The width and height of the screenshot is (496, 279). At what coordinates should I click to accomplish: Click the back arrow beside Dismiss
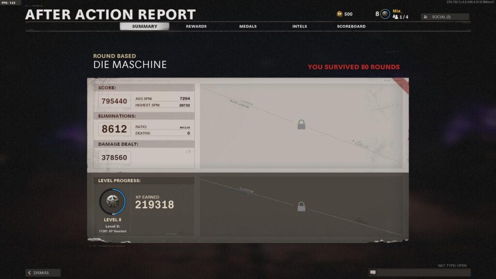[30, 273]
